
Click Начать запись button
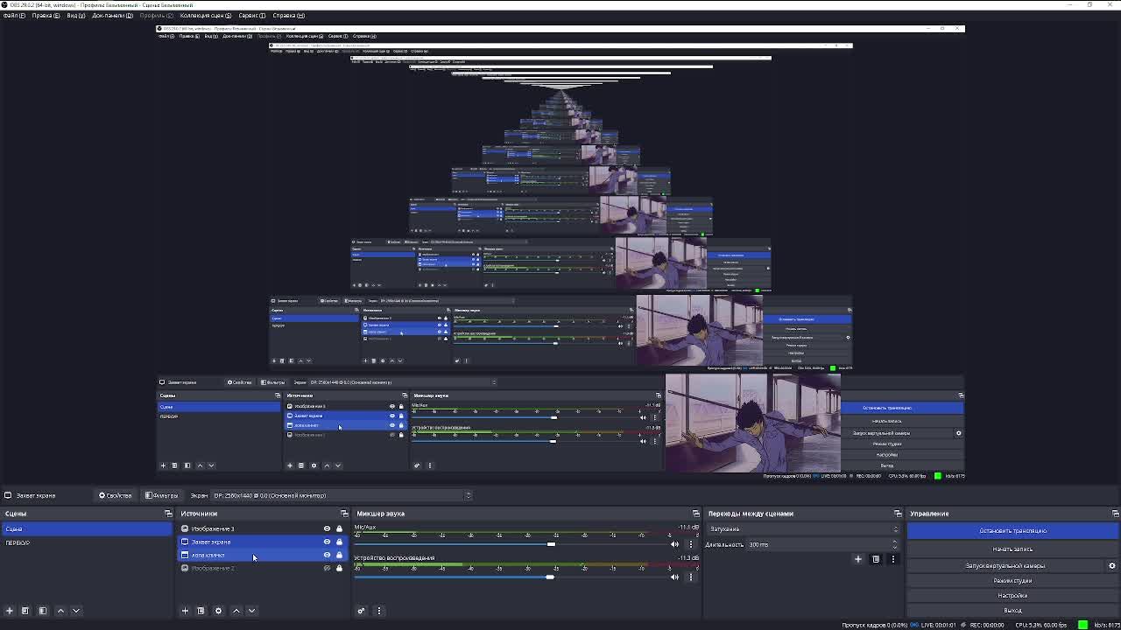click(1013, 549)
